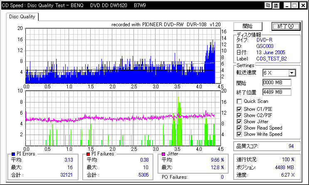Click the magenta Jitter legend swatch
This screenshot has height=185, width=309.
click(x=163, y=154)
